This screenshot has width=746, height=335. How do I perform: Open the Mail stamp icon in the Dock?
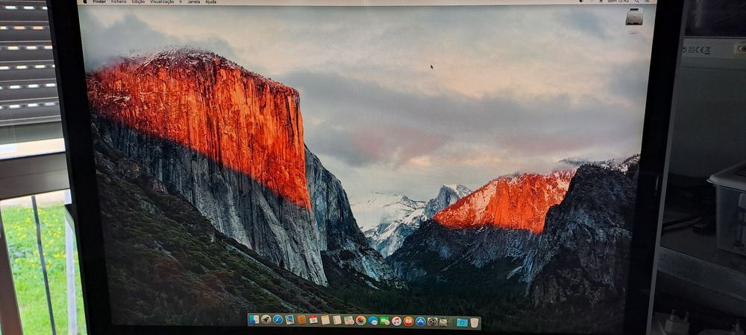[x=289, y=320]
